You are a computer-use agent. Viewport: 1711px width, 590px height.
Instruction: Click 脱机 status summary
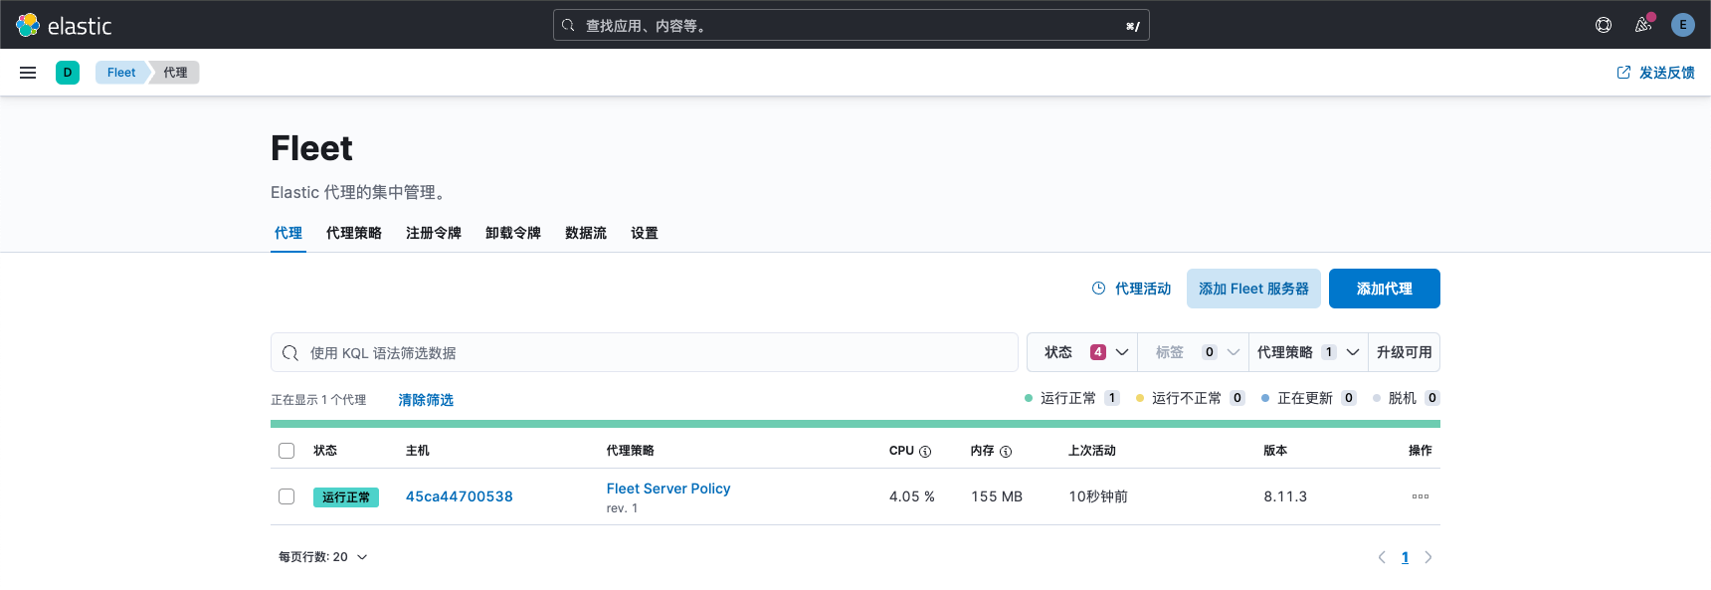pyautogui.click(x=1407, y=398)
